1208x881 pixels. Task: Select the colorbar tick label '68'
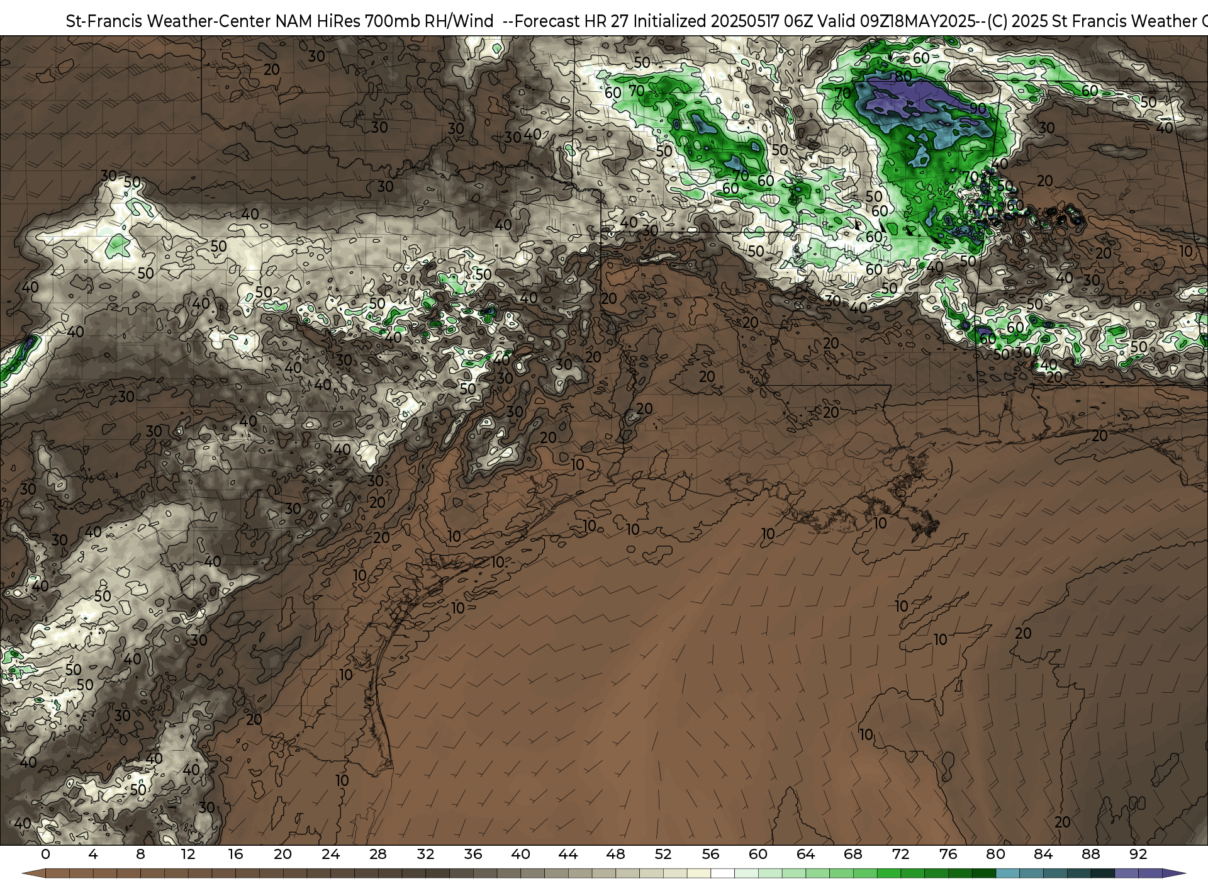(853, 854)
